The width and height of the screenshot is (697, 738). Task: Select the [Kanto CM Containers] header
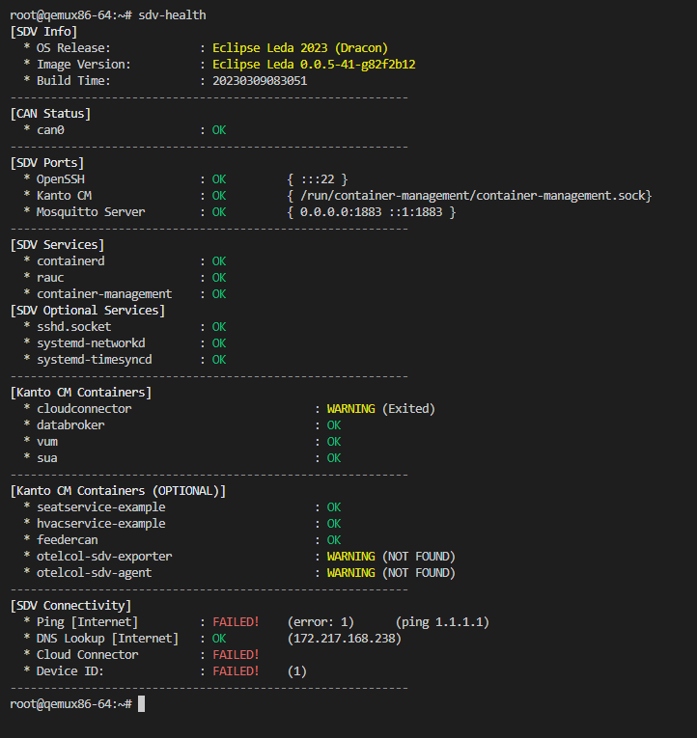click(81, 393)
